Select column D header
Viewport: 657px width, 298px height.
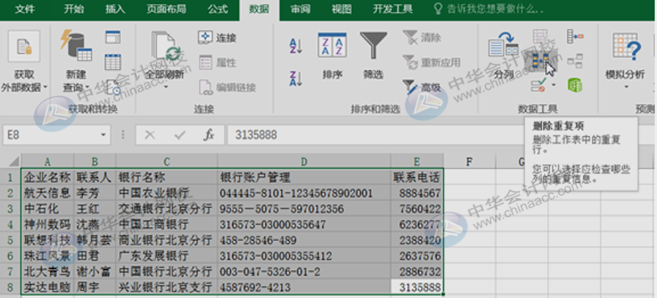(304, 161)
